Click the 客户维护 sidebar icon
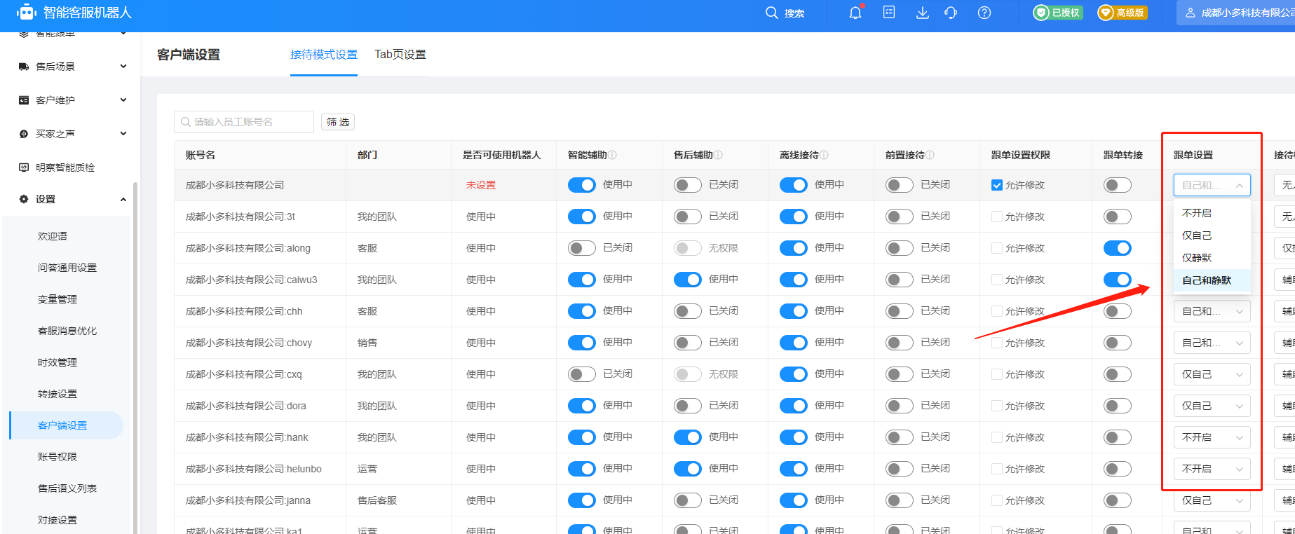 [24, 100]
